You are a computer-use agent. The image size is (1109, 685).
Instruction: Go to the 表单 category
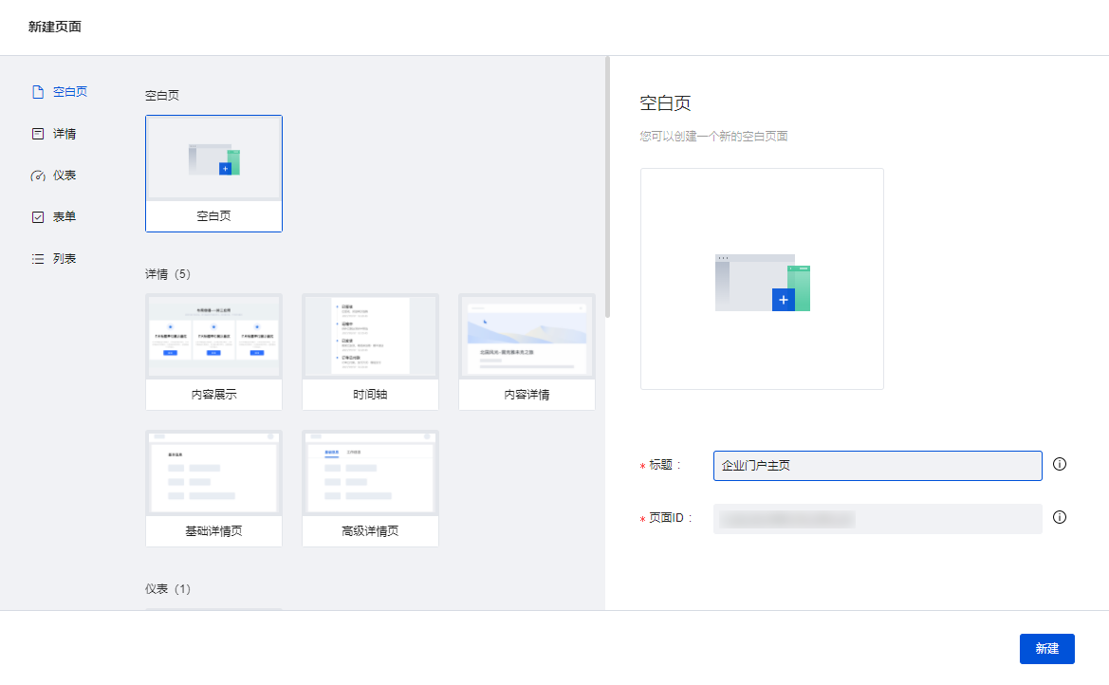pyautogui.click(x=54, y=217)
